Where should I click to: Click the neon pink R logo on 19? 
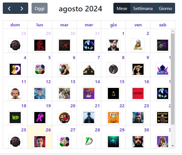(x=40, y=118)
